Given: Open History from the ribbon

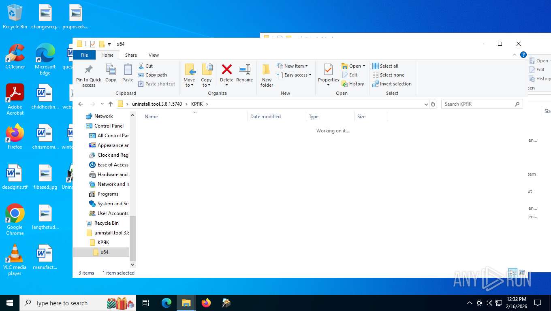Looking at the screenshot, I should (353, 84).
